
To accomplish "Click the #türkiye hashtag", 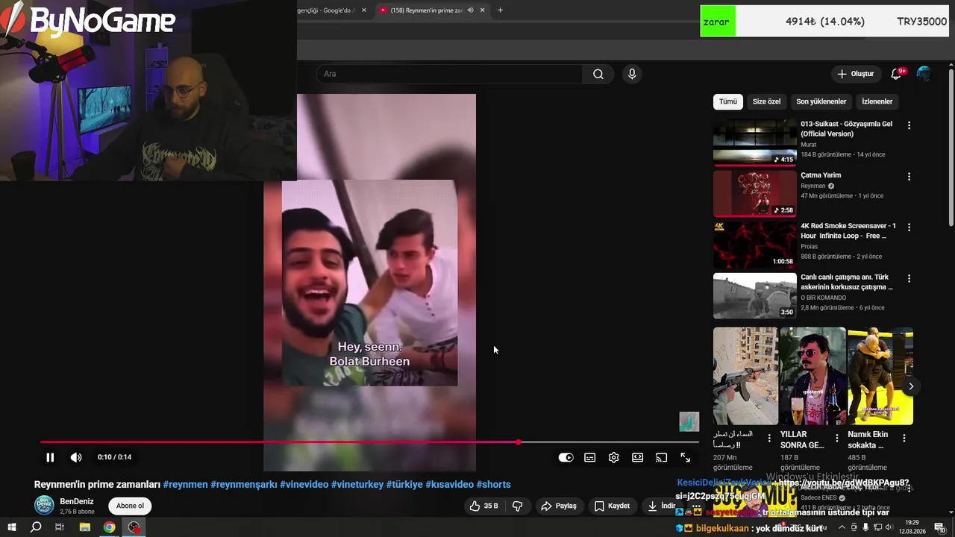I will pyautogui.click(x=404, y=485).
